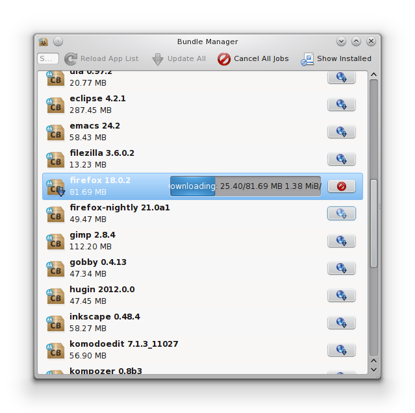Click the firefox download progress bar
Viewport: 415px width, 413px height.
pos(245,186)
